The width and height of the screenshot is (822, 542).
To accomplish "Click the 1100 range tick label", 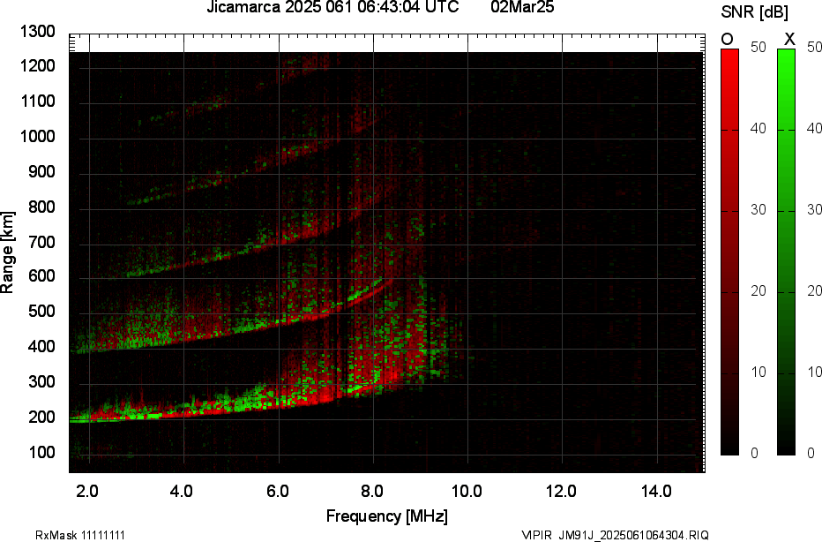I will [37, 102].
